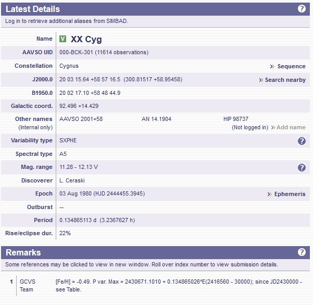Click epoch value 03 Aug 1980
313x305 pixels.
pyautogui.click(x=76, y=193)
